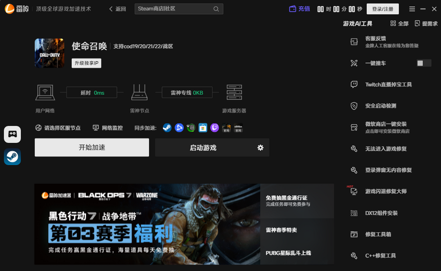Click the Battle.net sync acceleration icon

click(179, 128)
